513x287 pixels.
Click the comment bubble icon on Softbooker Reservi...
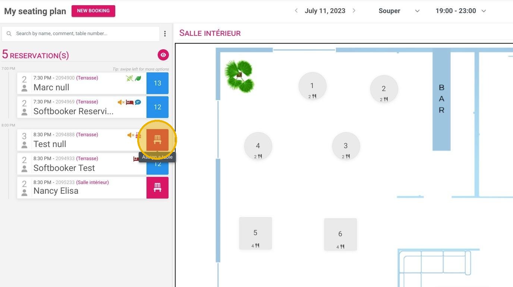(x=138, y=102)
